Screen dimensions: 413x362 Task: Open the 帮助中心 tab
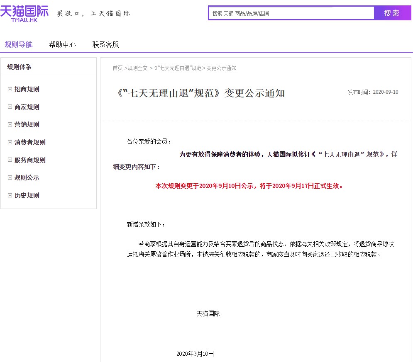click(62, 44)
